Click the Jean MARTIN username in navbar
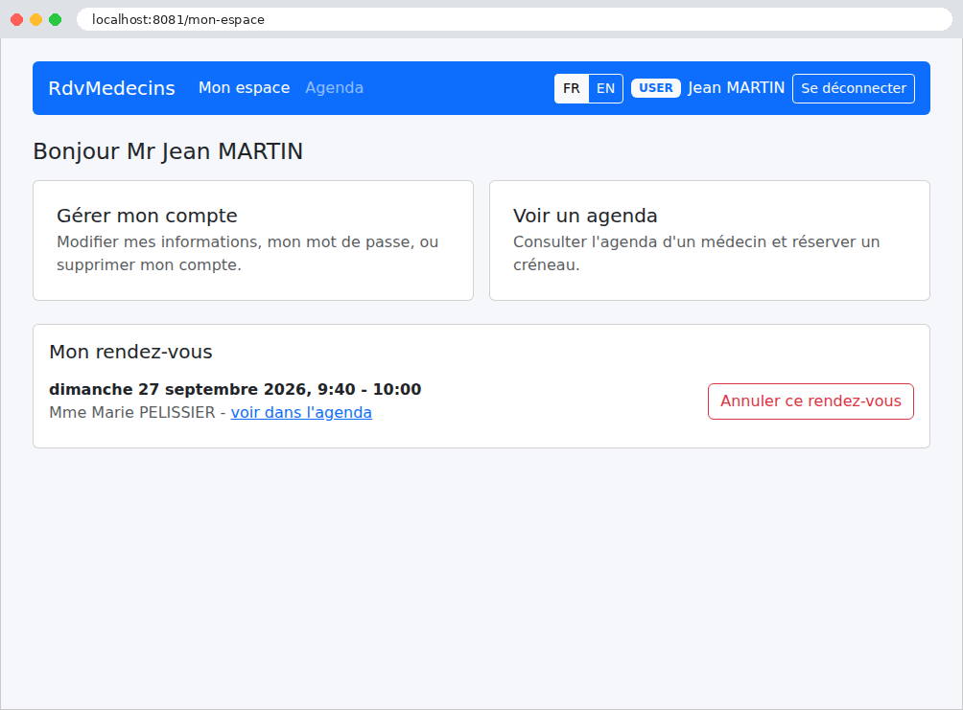 click(737, 88)
